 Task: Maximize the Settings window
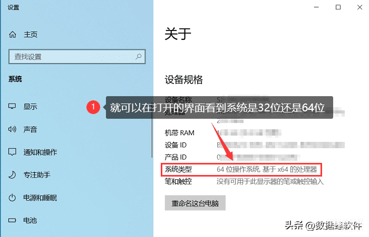pos(338,7)
